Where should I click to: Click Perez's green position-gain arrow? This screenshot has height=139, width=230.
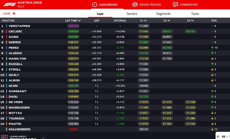pos(212,48)
